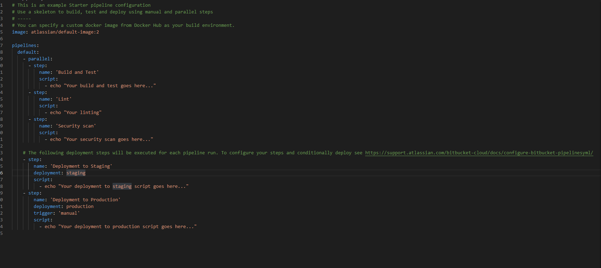
Task: Place cursor on 'production' deployment value
Action: (x=80, y=207)
